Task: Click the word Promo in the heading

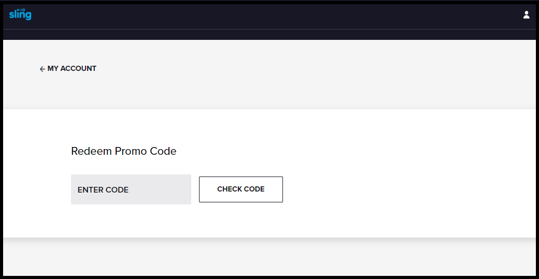Action: click(x=126, y=151)
